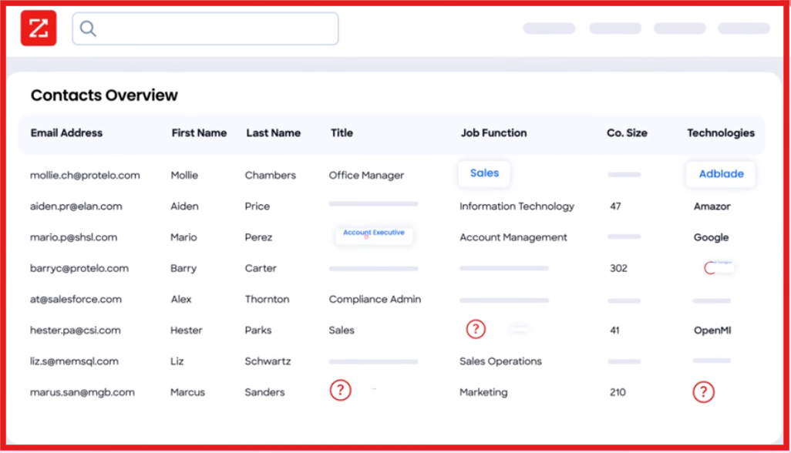Viewport: 791px width, 453px height.
Task: Click the ZoomInfo logo icon
Action: pyautogui.click(x=39, y=29)
